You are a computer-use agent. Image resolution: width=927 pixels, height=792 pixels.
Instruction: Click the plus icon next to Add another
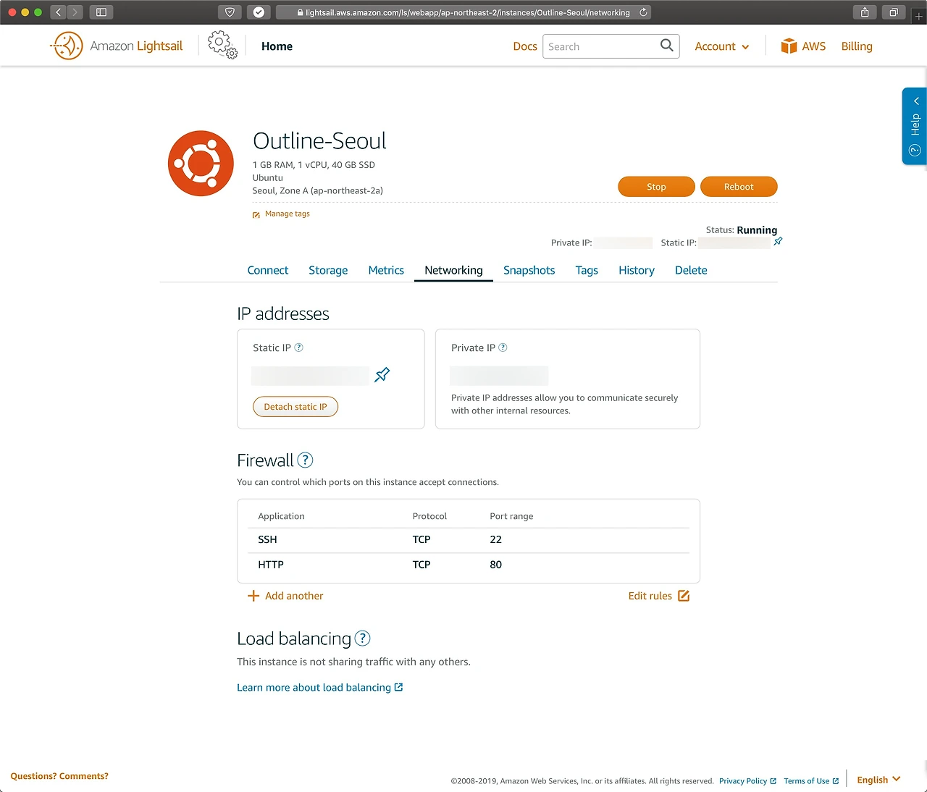point(253,596)
